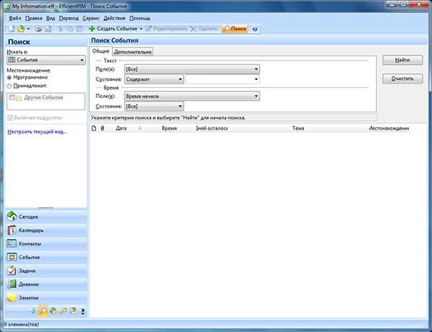Click the 0 элемента(тов) status bar text

(21, 325)
